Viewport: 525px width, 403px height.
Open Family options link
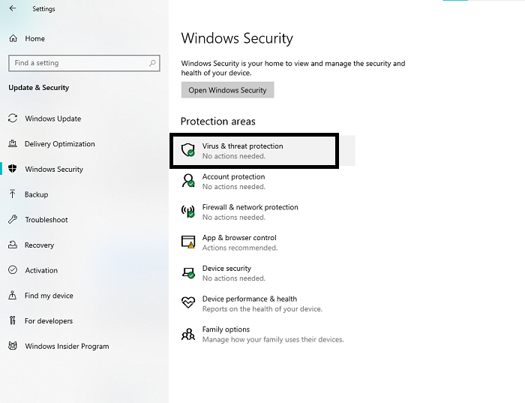point(226,329)
